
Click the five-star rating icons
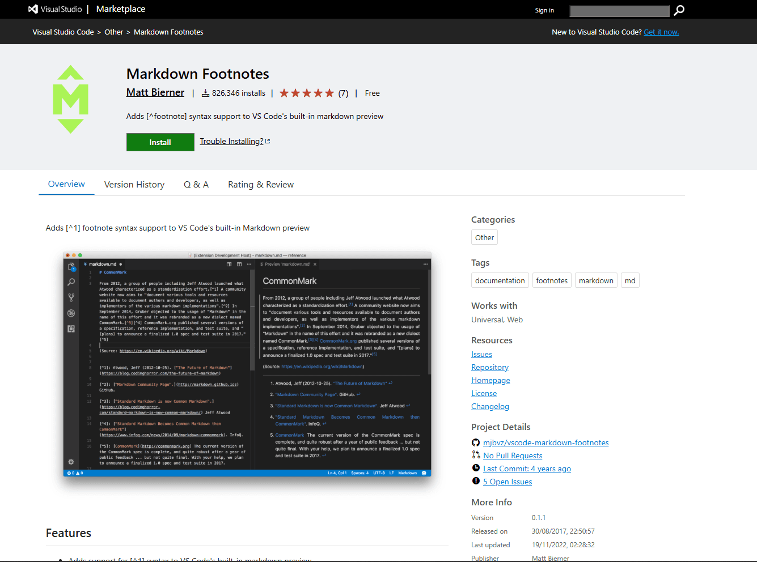point(307,93)
